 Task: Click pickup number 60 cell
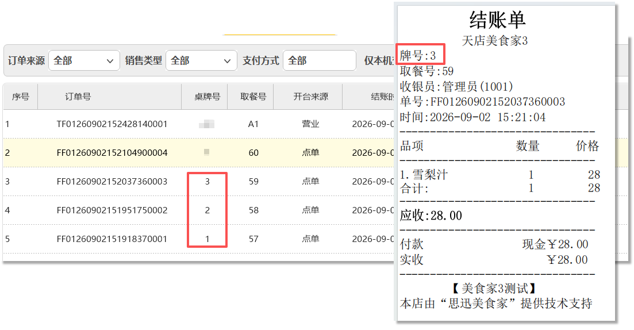click(253, 153)
